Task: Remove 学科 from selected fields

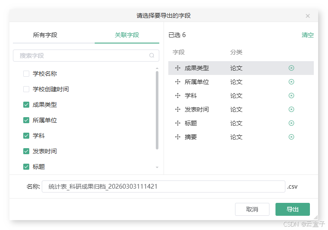Action: pos(291,96)
